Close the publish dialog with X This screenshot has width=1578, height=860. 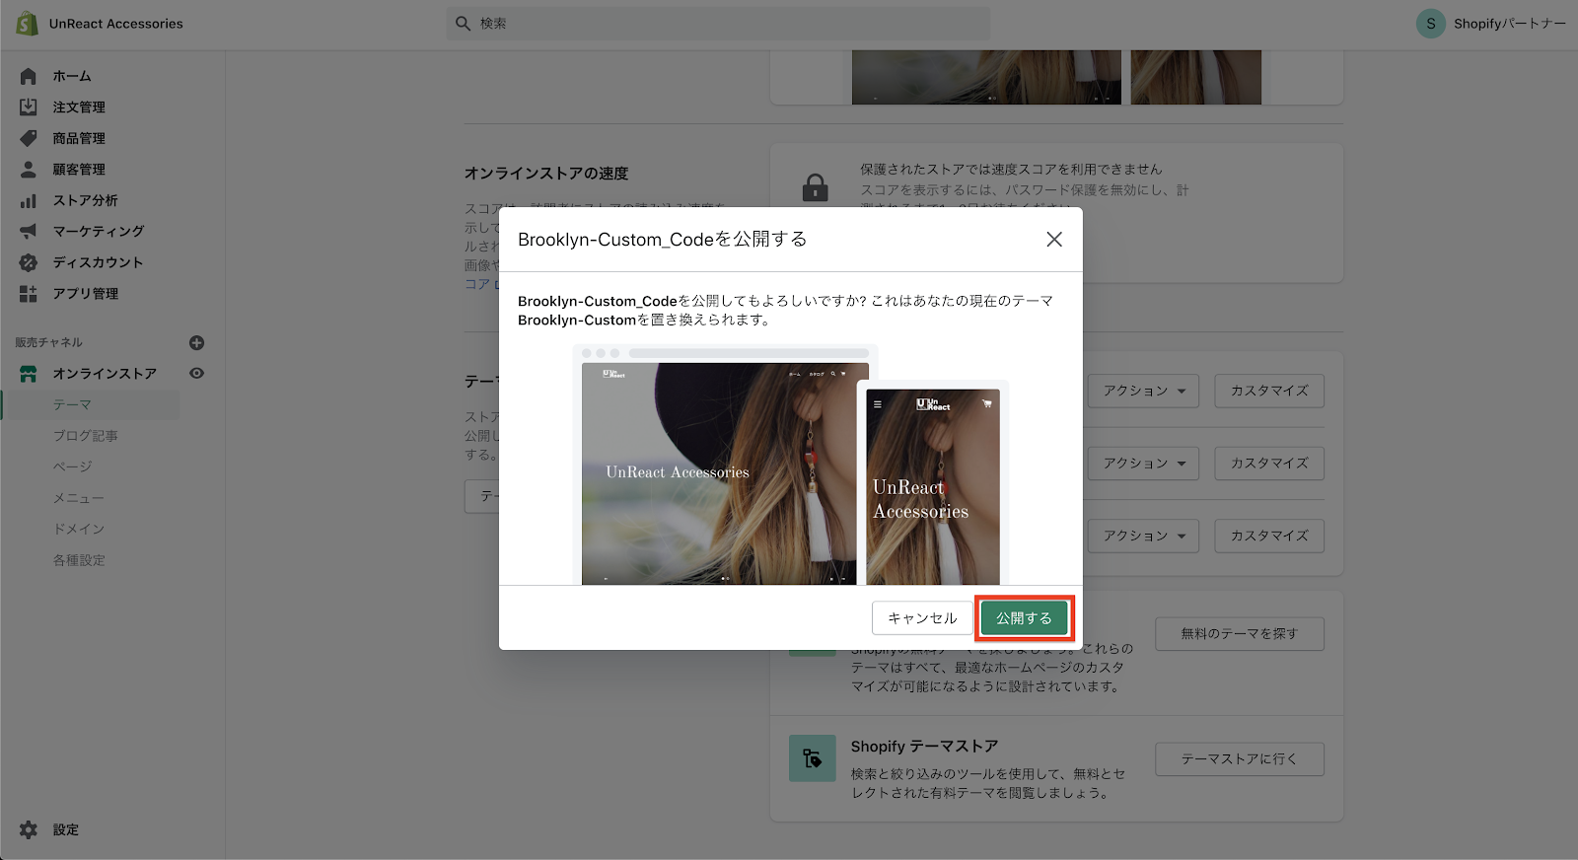[1053, 240]
